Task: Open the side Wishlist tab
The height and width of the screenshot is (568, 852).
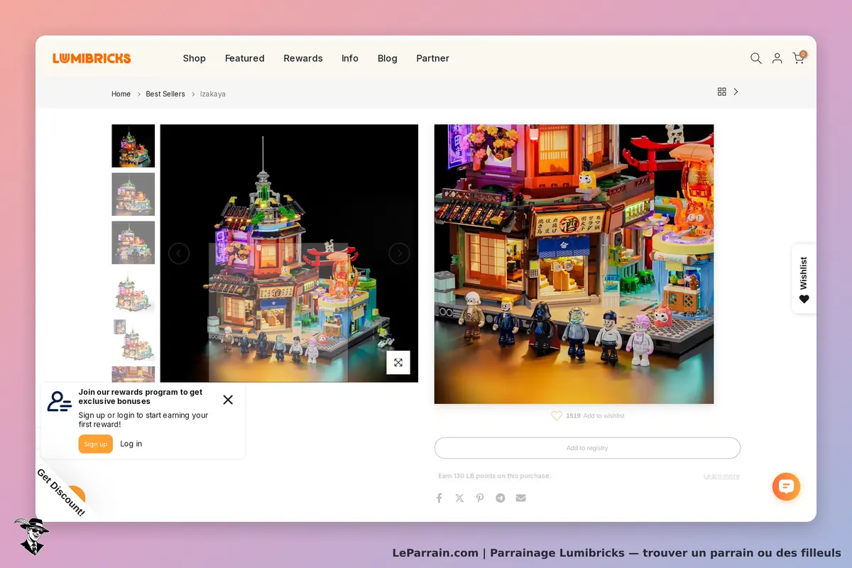Action: pos(804,279)
